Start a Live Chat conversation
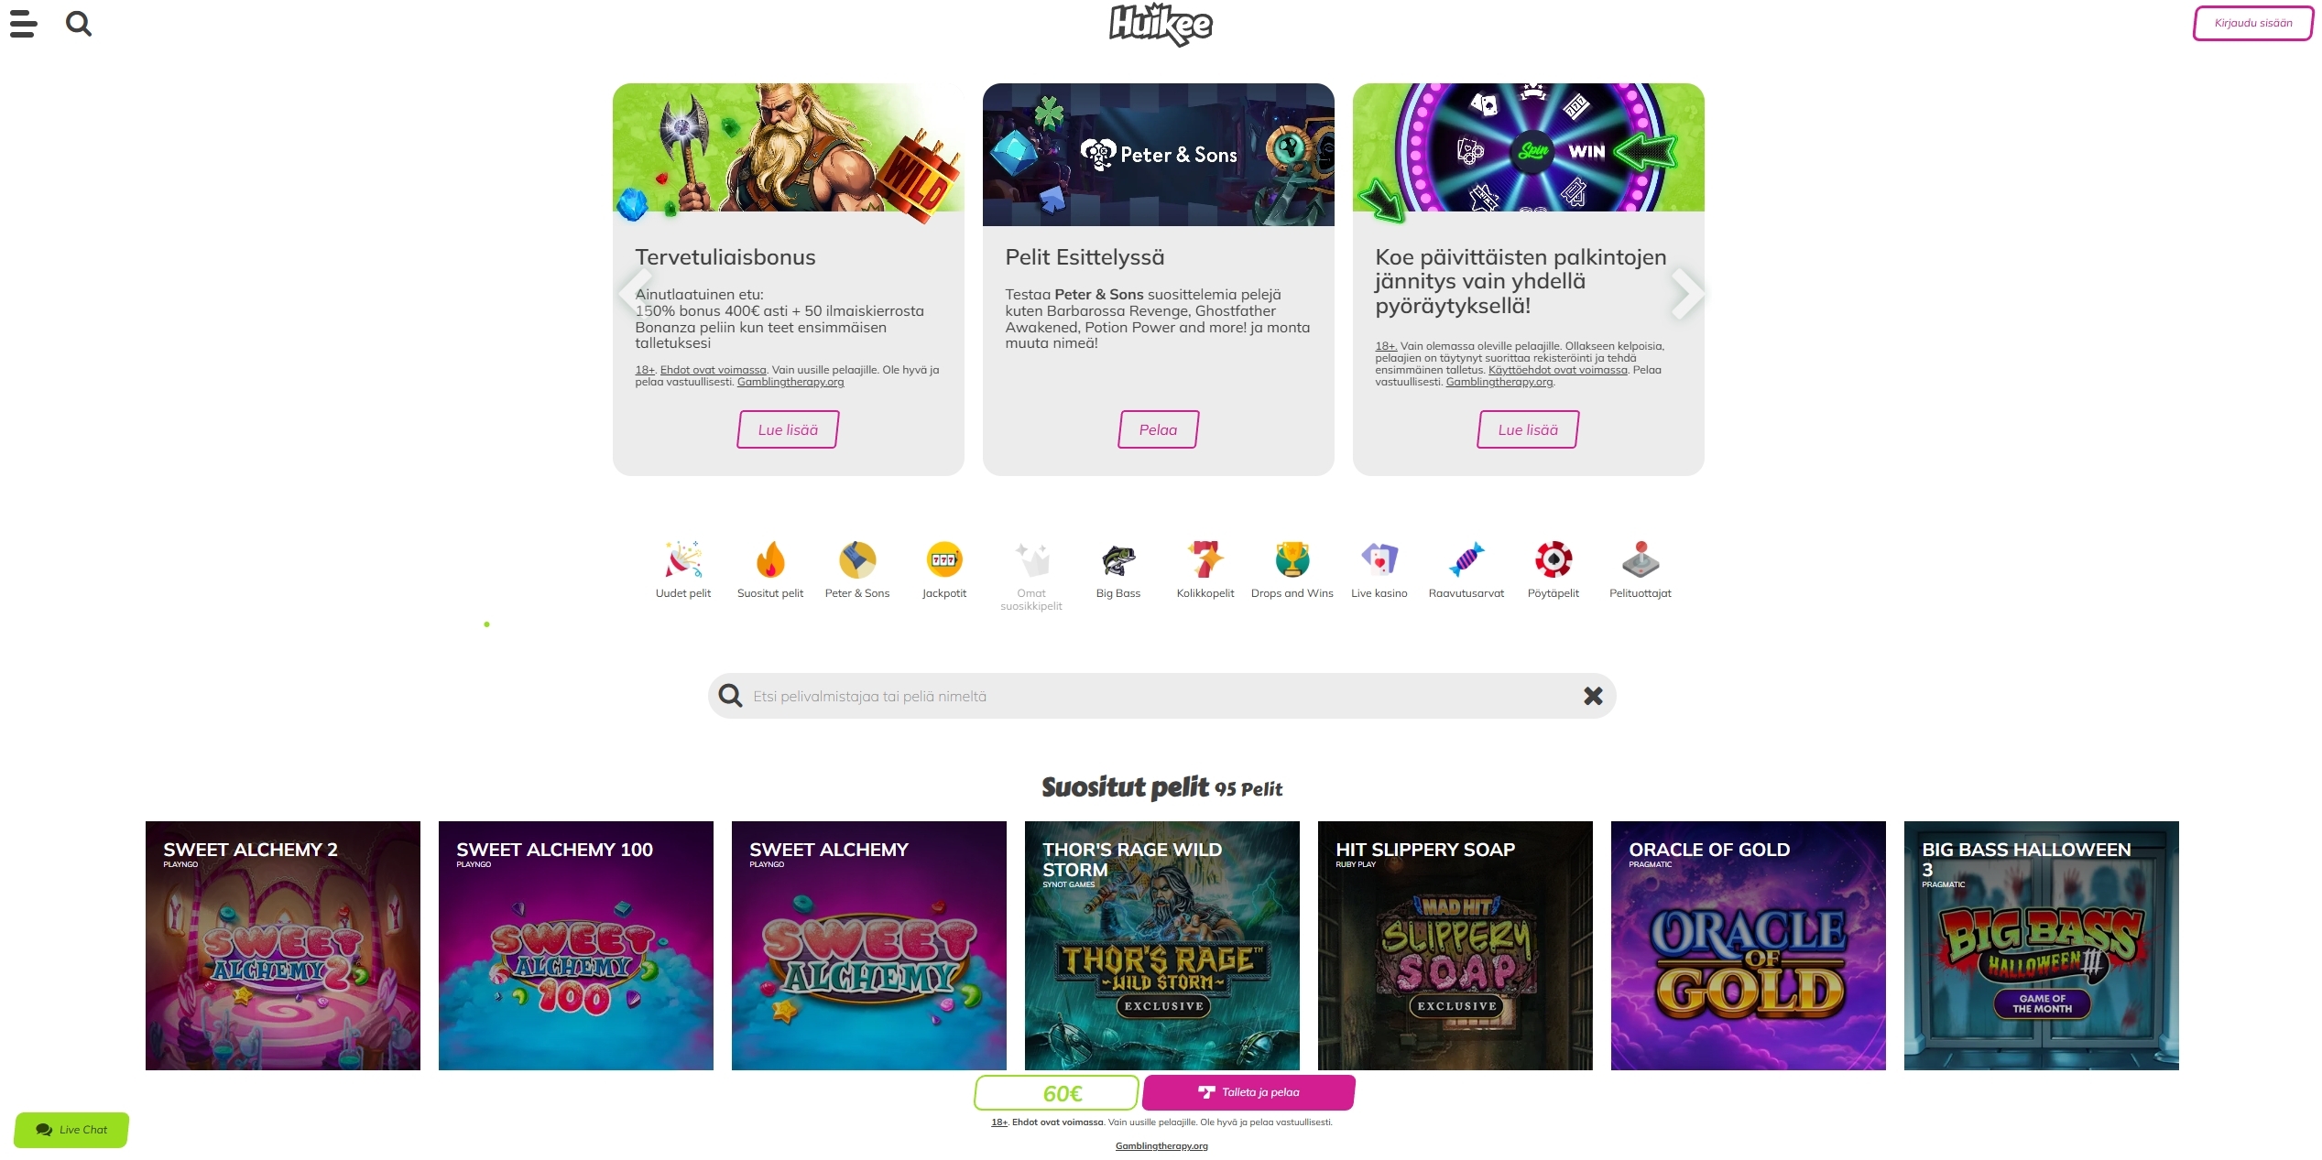 point(71,1130)
